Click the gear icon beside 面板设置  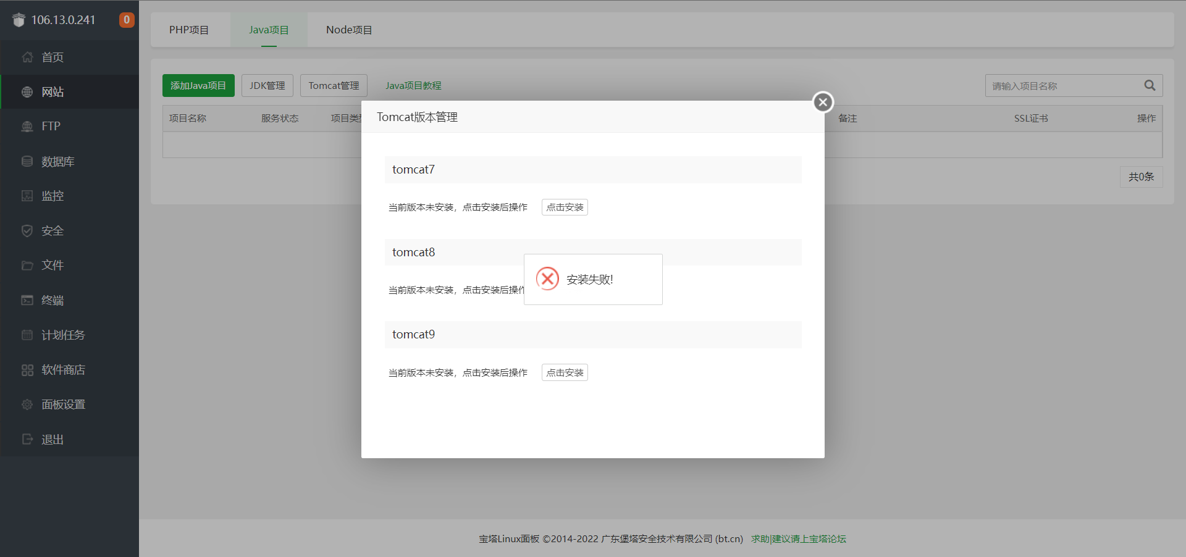pos(27,404)
